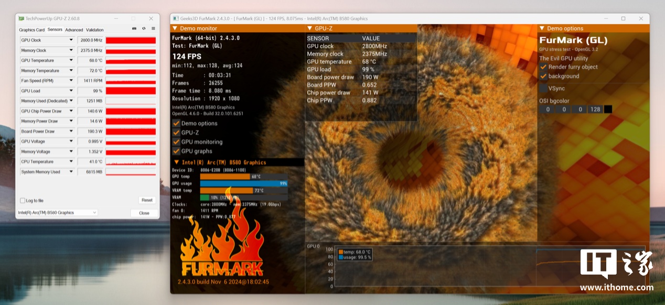This screenshot has height=305, width=665.
Task: Switch to the Graphics Card tab
Action: click(32, 30)
